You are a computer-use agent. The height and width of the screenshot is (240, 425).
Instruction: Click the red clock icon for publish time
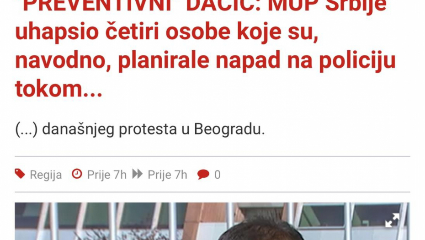(x=77, y=174)
